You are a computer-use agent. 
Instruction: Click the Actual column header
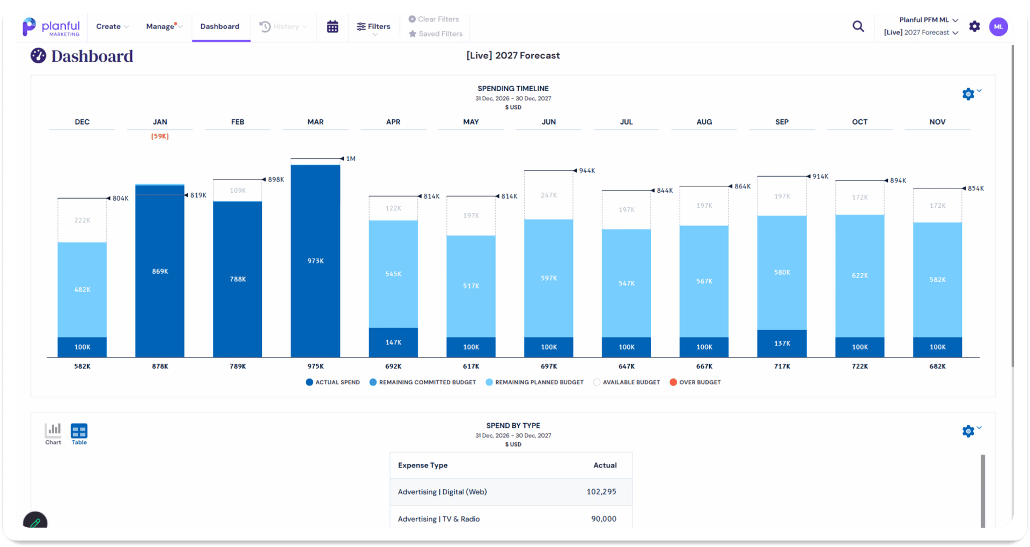(605, 465)
